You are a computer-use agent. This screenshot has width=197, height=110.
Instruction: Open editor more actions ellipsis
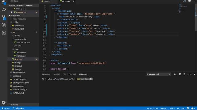pos(194,1)
